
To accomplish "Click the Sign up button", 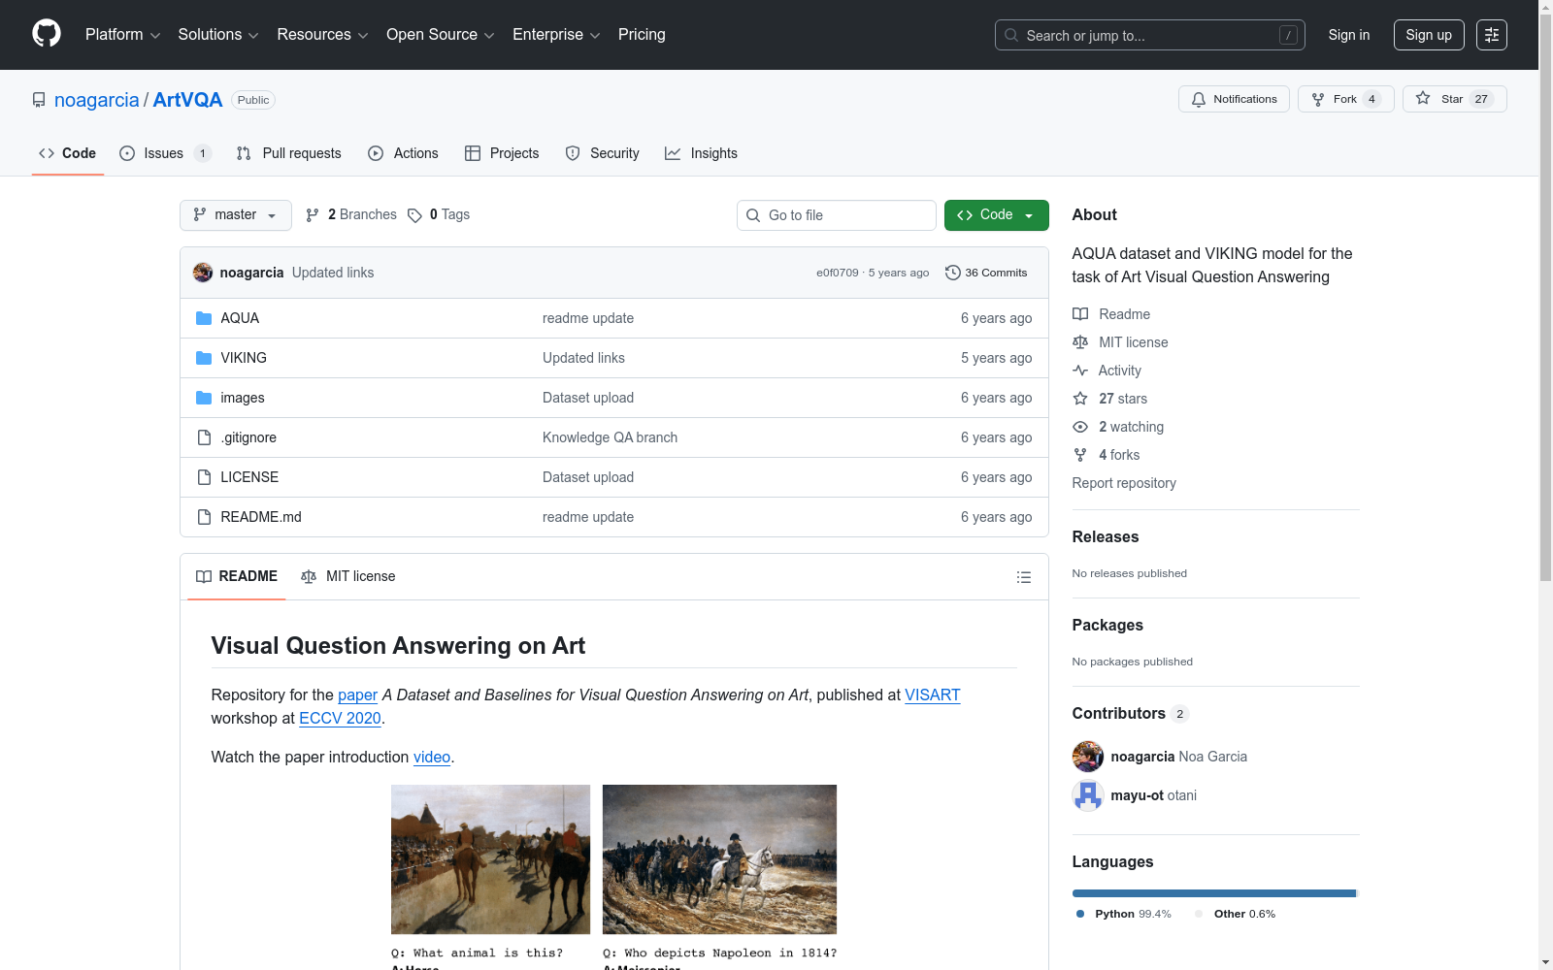I will pyautogui.click(x=1429, y=35).
